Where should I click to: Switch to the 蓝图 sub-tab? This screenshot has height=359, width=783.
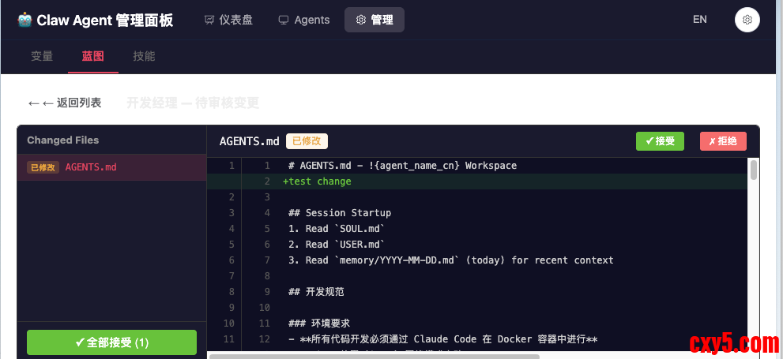[x=93, y=56]
